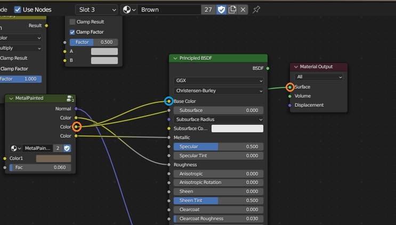This screenshot has height=225, width=396.
Task: Open the GGX distribution dropdown
Action: tap(219, 81)
